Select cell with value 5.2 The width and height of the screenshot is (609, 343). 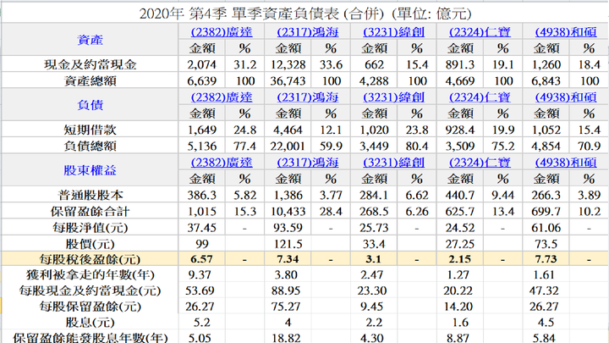201,323
